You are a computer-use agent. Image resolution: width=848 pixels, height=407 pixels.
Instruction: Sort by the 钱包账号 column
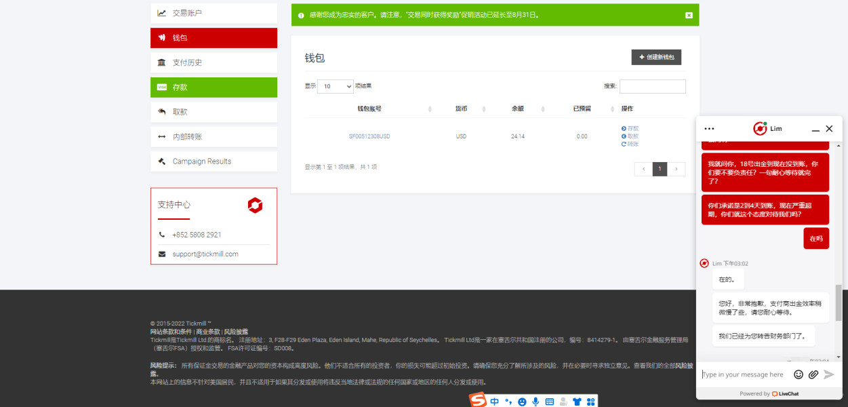point(369,109)
